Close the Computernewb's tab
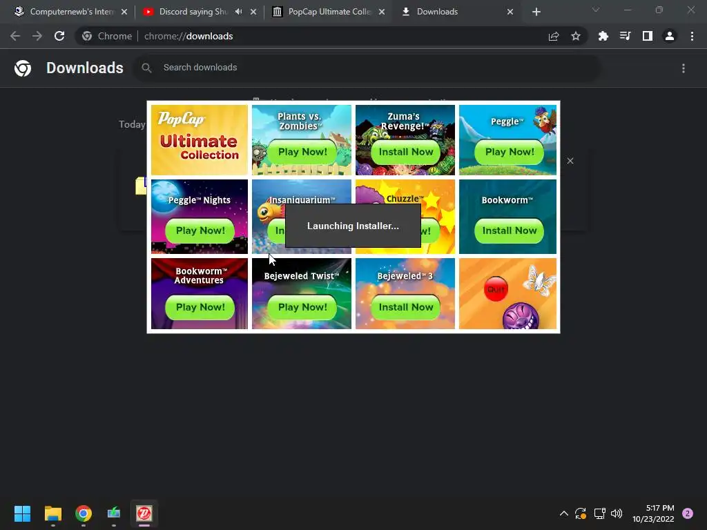The width and height of the screenshot is (707, 530). tap(124, 12)
